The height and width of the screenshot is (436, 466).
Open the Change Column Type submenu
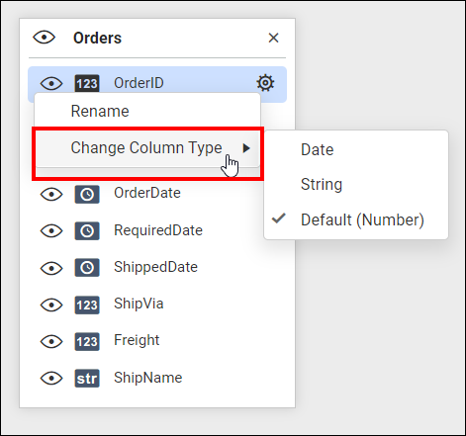[147, 148]
